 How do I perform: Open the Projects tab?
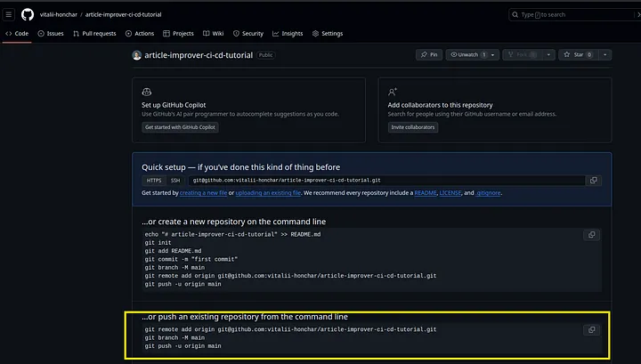[x=178, y=34]
